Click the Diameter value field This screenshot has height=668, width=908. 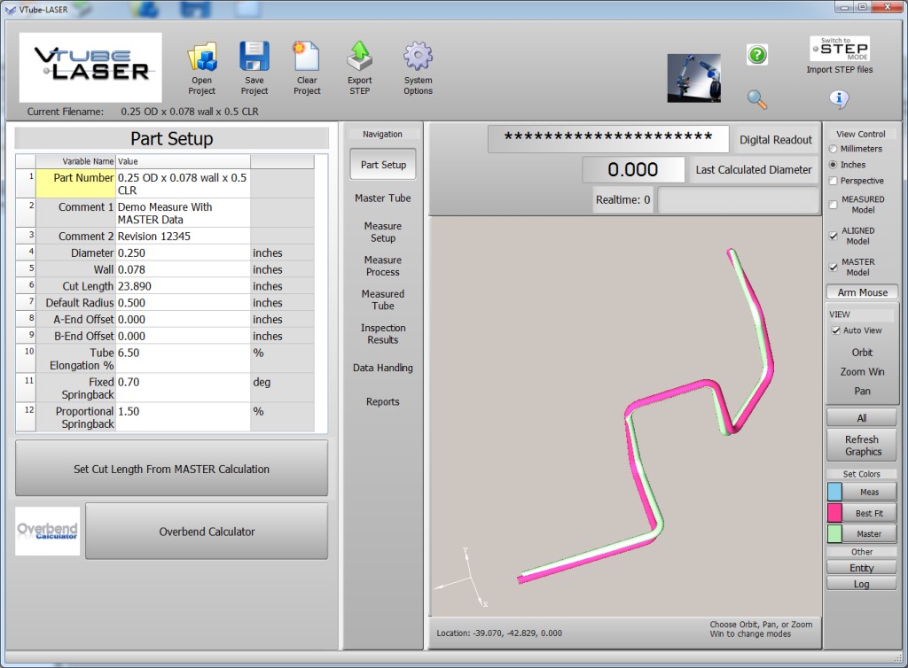(183, 253)
